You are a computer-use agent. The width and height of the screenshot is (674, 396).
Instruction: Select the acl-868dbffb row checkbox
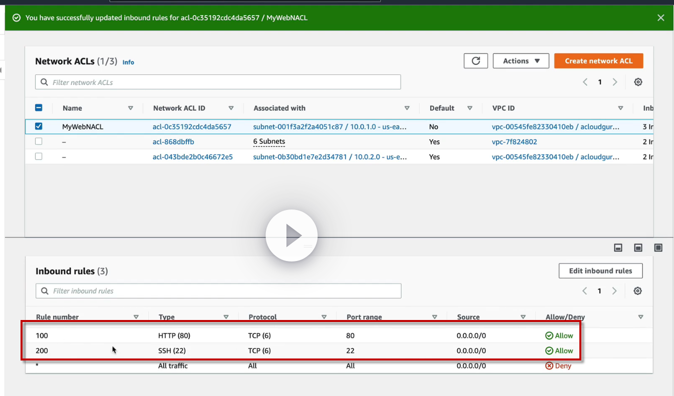(39, 141)
